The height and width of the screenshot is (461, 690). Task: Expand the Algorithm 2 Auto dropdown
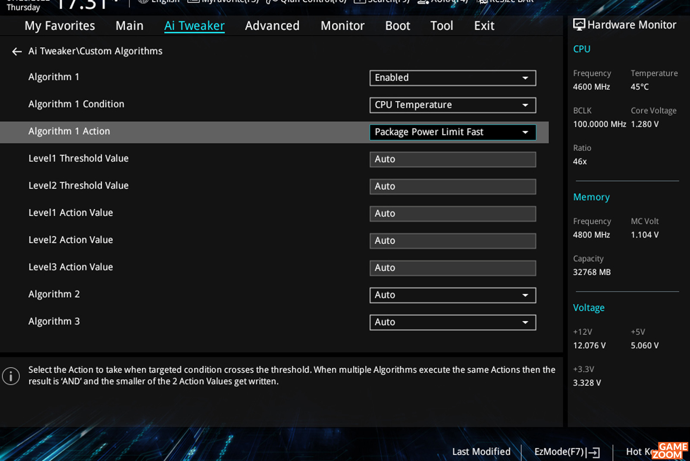click(x=453, y=295)
